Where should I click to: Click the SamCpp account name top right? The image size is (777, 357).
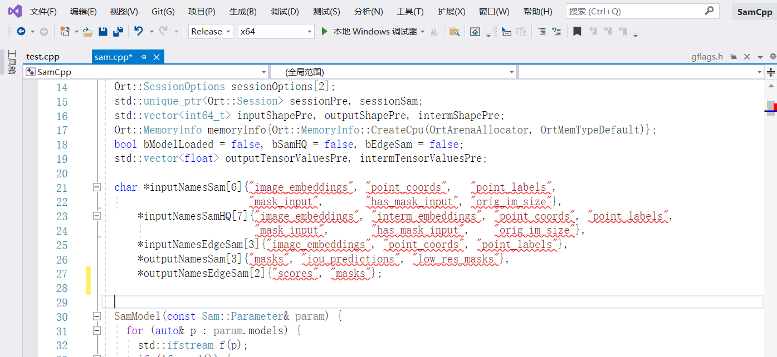click(754, 11)
